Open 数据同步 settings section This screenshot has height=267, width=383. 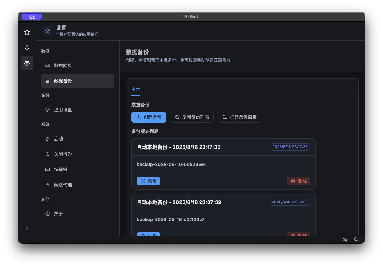[77, 65]
